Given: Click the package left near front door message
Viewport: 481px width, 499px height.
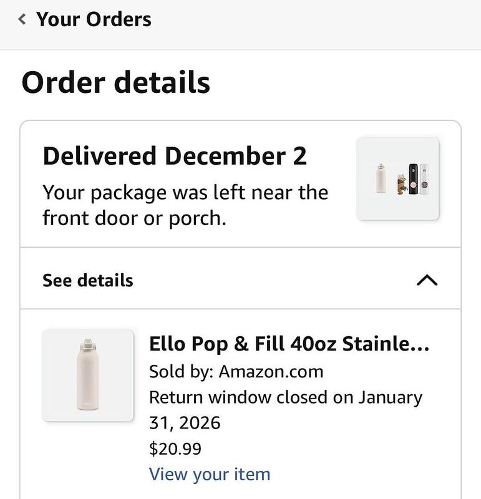Looking at the screenshot, I should pos(185,205).
